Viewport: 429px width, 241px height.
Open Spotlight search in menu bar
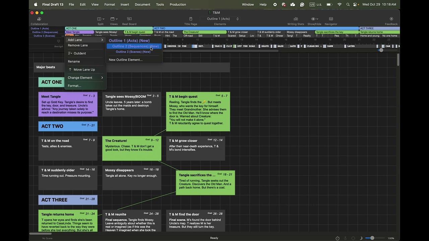348,4
